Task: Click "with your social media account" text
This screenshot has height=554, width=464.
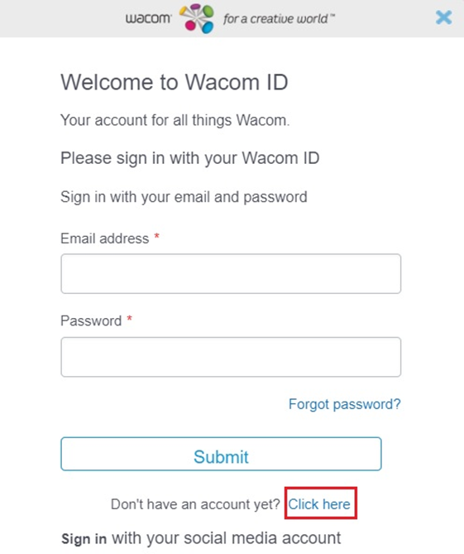Action: 226,538
